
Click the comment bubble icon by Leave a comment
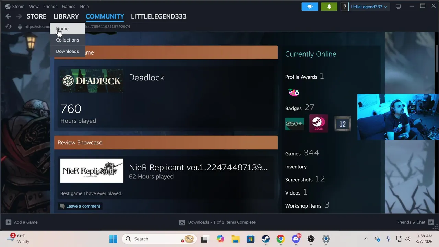[x=62, y=206]
